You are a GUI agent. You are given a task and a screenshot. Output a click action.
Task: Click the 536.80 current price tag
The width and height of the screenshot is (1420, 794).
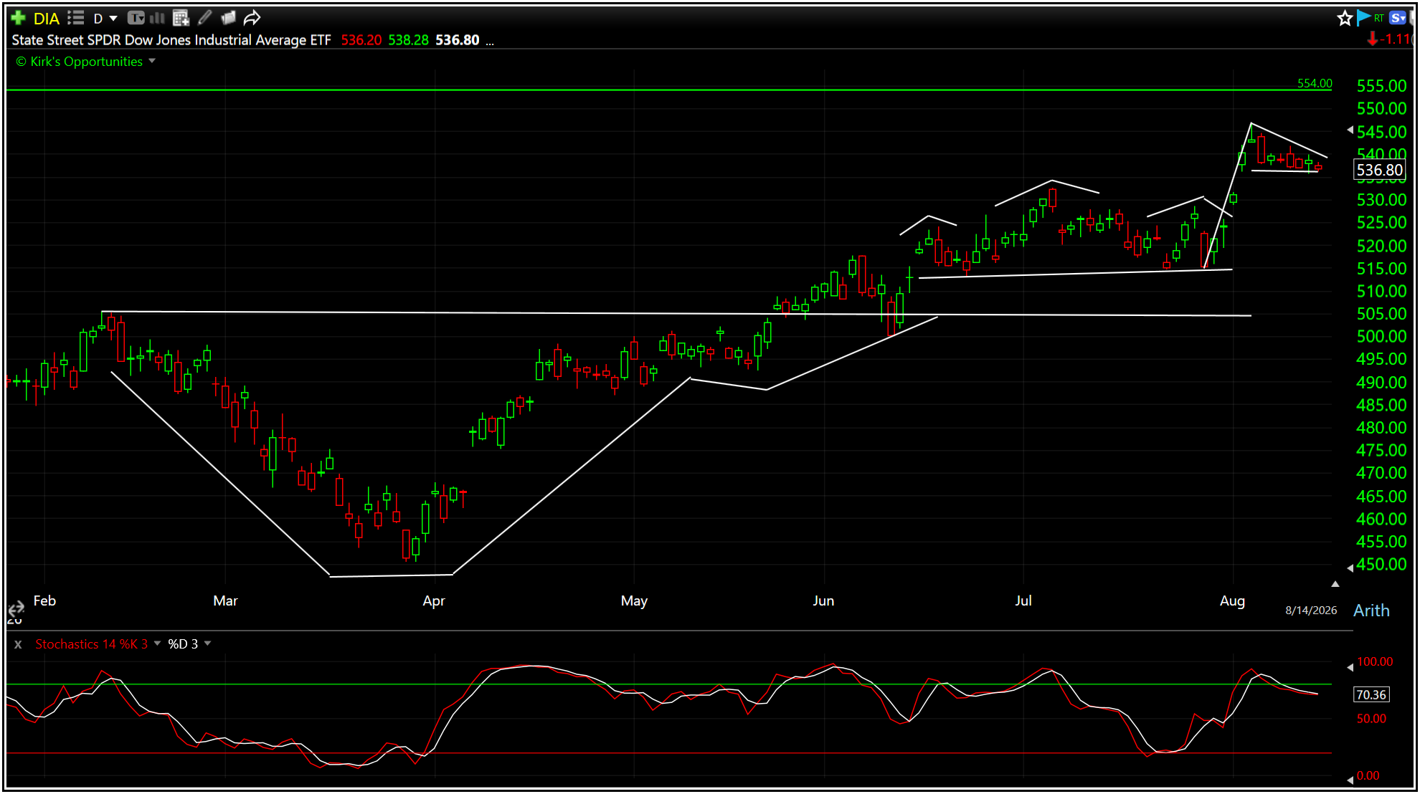click(x=1379, y=170)
